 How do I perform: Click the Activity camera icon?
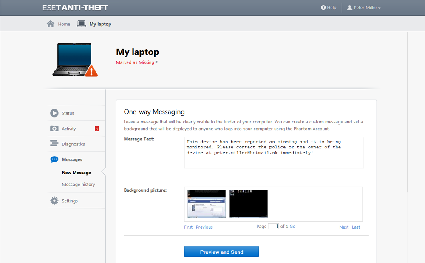[54, 129]
